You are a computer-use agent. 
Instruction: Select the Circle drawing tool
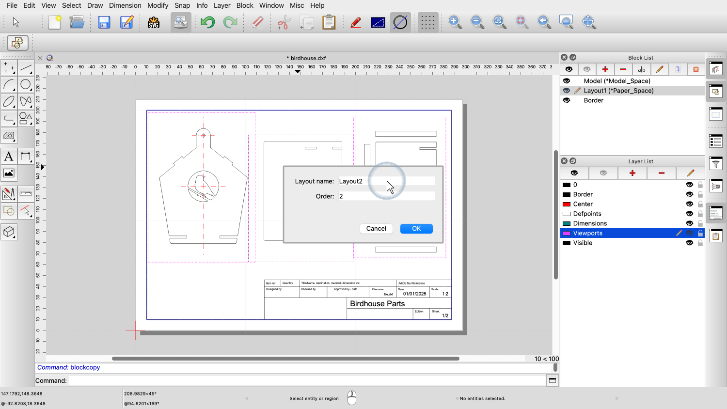[x=26, y=85]
